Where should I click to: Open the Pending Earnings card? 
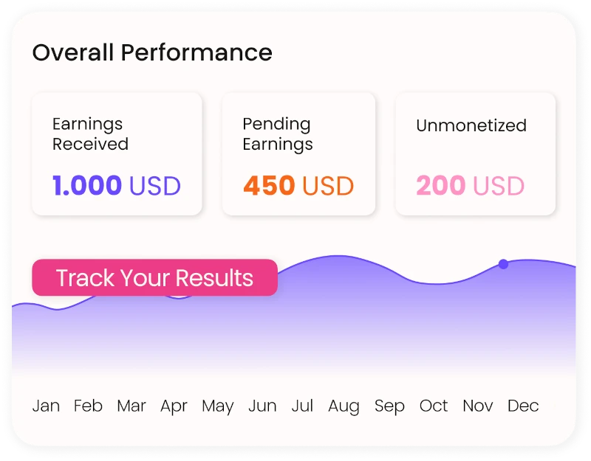tap(298, 154)
